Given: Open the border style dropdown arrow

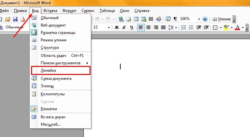Looking at the screenshot, I should pyautogui.click(x=221, y=27).
